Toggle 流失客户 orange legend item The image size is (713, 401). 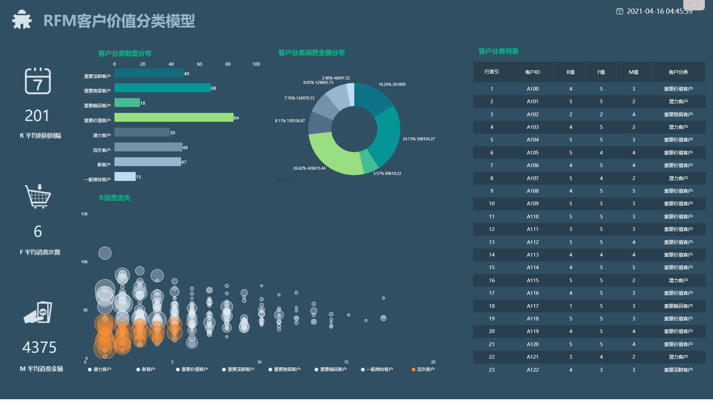[423, 369]
